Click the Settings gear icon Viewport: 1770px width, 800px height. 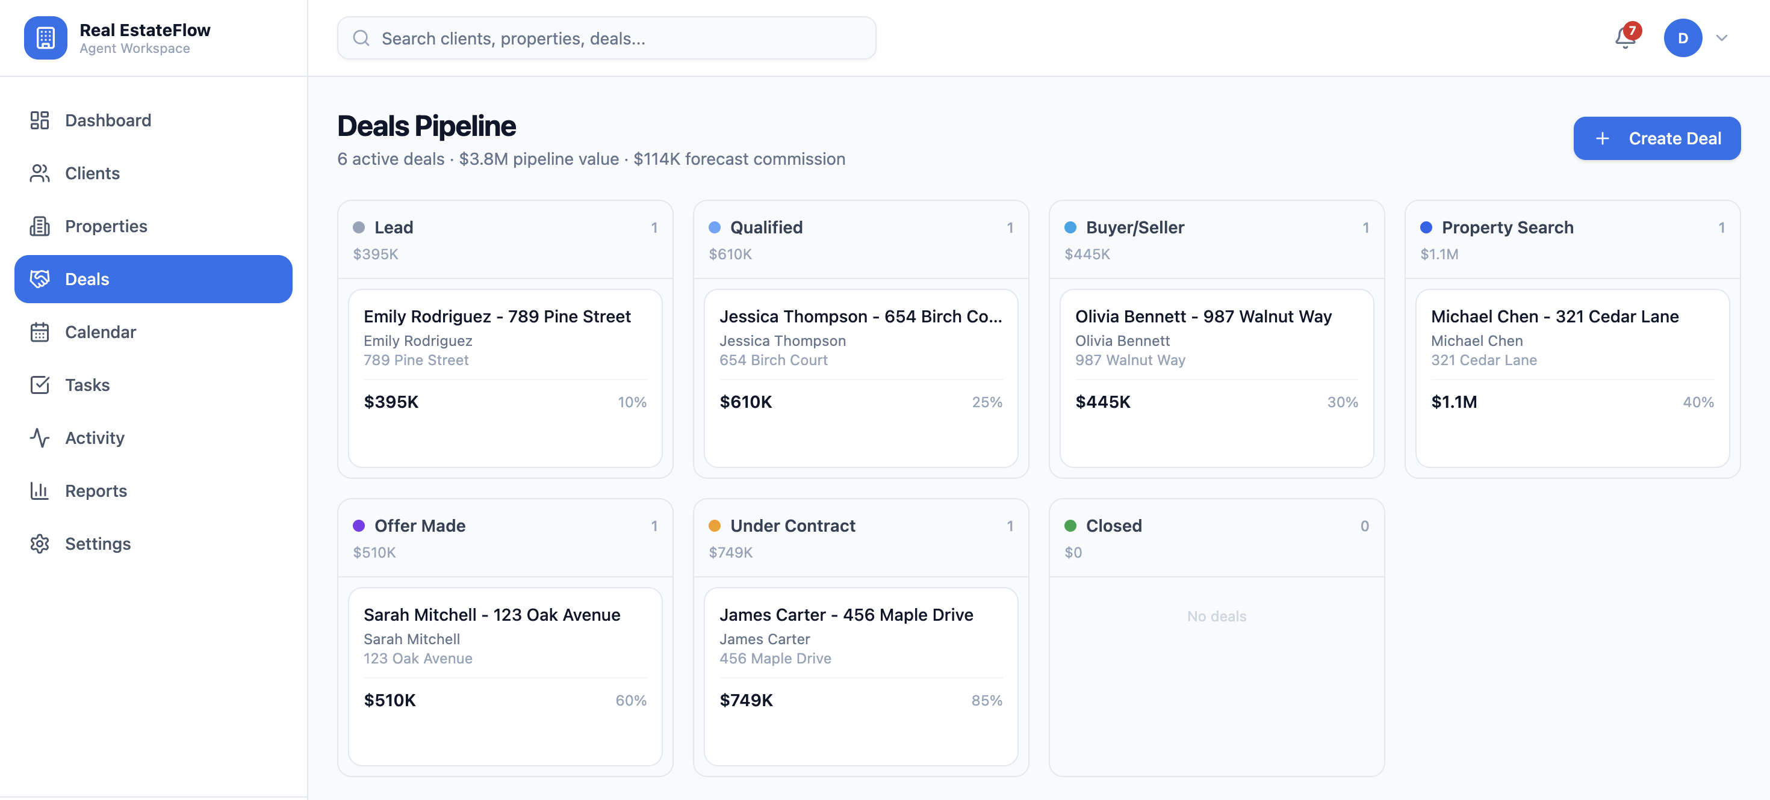40,543
